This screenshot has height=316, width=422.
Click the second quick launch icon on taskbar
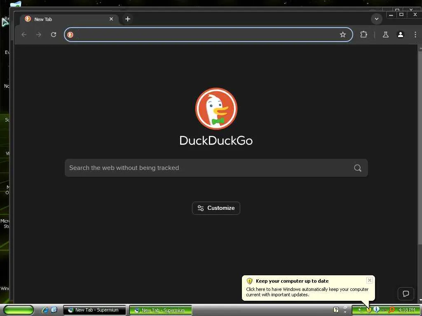click(54, 310)
